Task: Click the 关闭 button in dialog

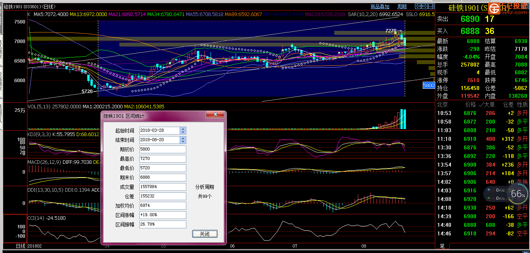Action: point(205,234)
